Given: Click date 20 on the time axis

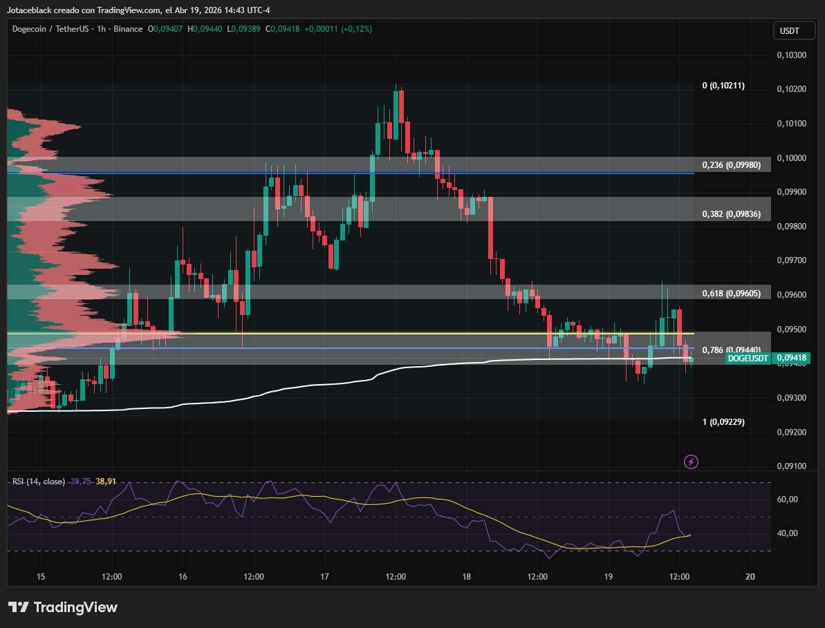Looking at the screenshot, I should click(750, 576).
